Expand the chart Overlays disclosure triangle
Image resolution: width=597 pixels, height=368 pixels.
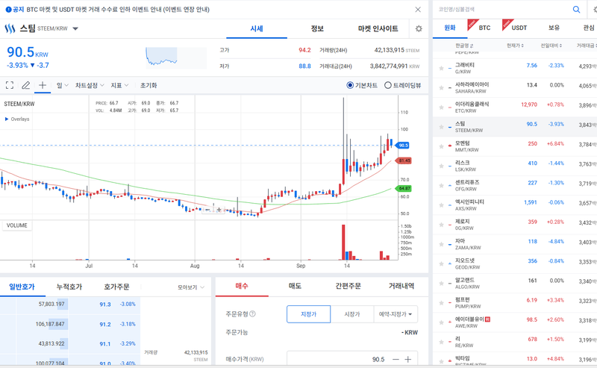(x=7, y=119)
